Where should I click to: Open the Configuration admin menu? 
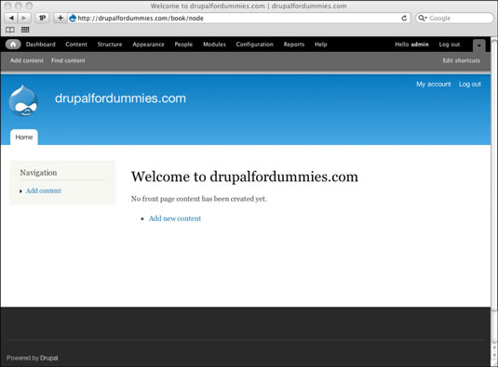[x=255, y=45]
